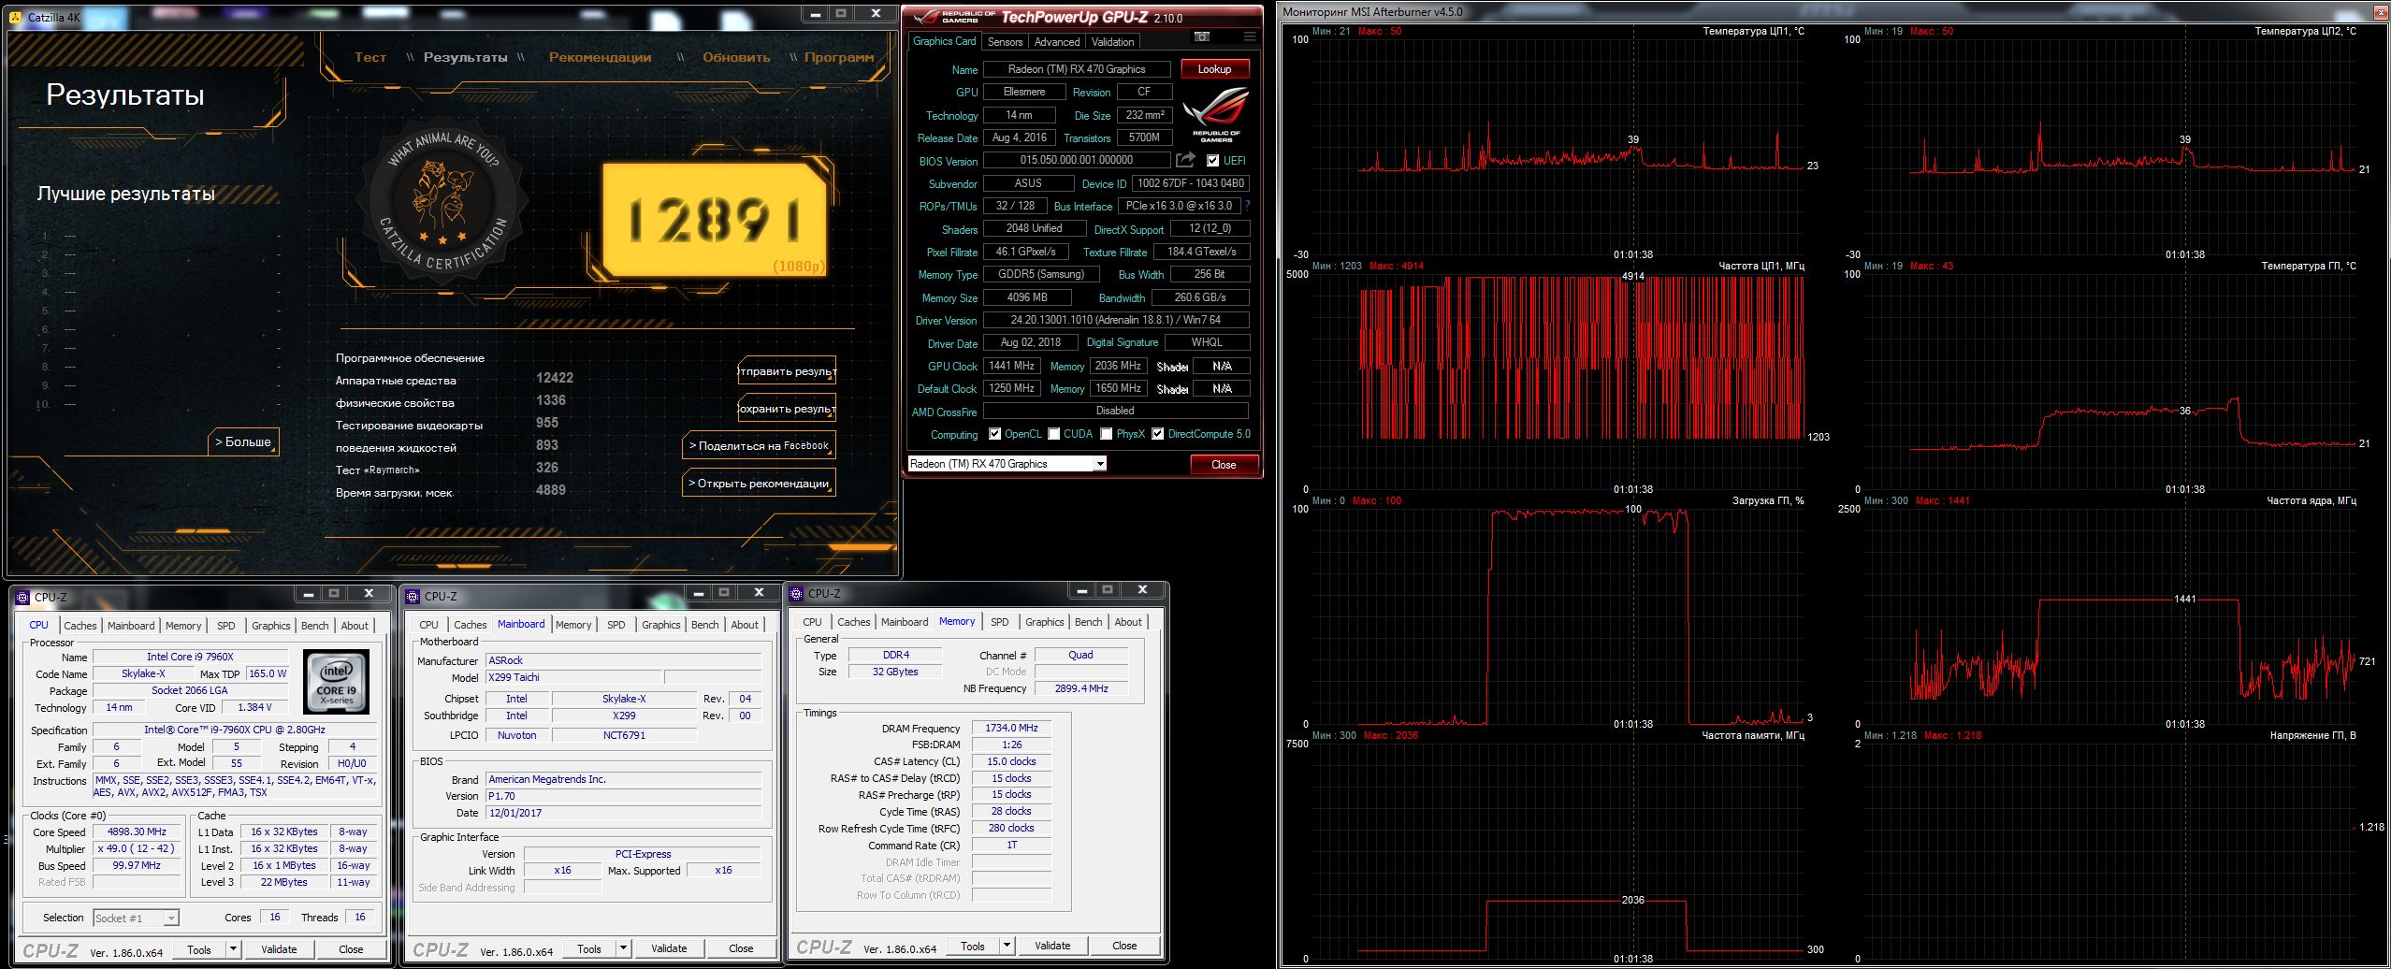Image resolution: width=2391 pixels, height=969 pixels.
Task: Open the Caches tab in the CPU window of CPU-Z
Action: 80,626
